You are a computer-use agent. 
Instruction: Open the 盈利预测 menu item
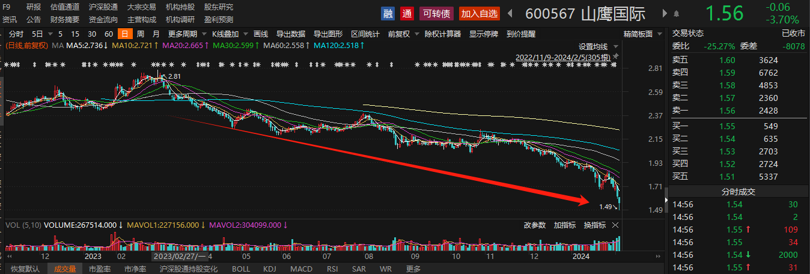[x=219, y=19]
